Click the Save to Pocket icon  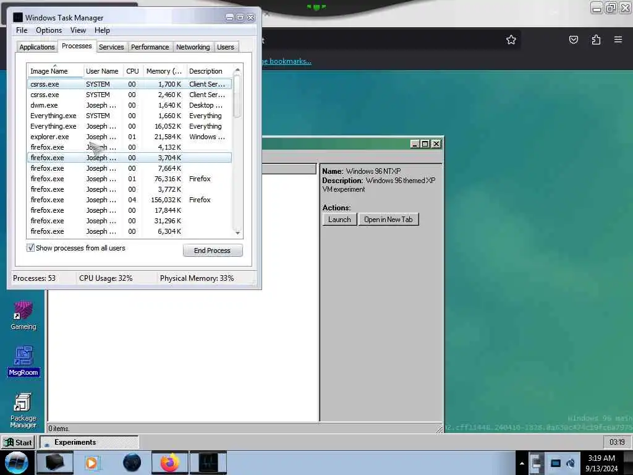(573, 40)
